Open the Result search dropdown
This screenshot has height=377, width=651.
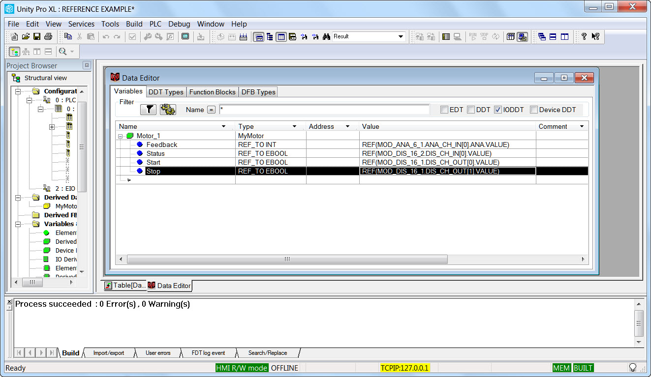click(401, 36)
